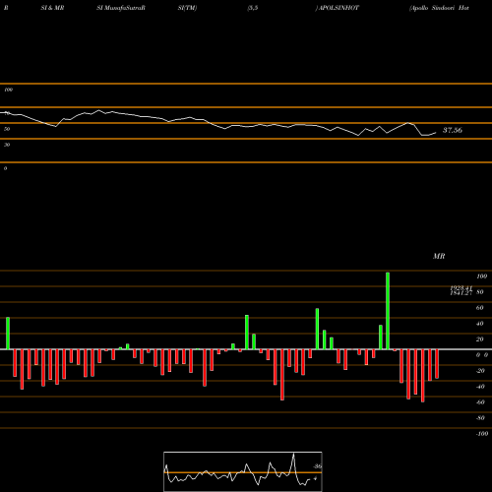Click the 'SI(TM)' header text

pyautogui.click(x=187, y=8)
